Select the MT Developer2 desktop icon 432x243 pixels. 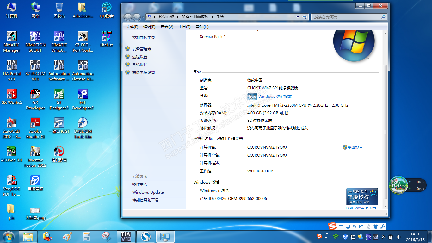[83, 99]
